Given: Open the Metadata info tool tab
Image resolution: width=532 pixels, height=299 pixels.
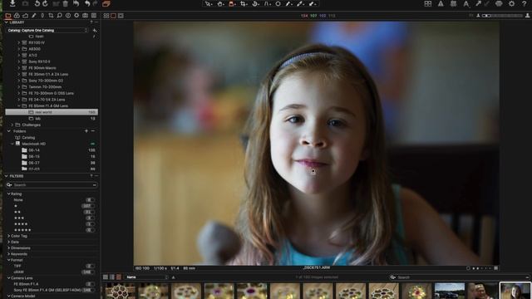Looking at the screenshot, I should coord(68,16).
